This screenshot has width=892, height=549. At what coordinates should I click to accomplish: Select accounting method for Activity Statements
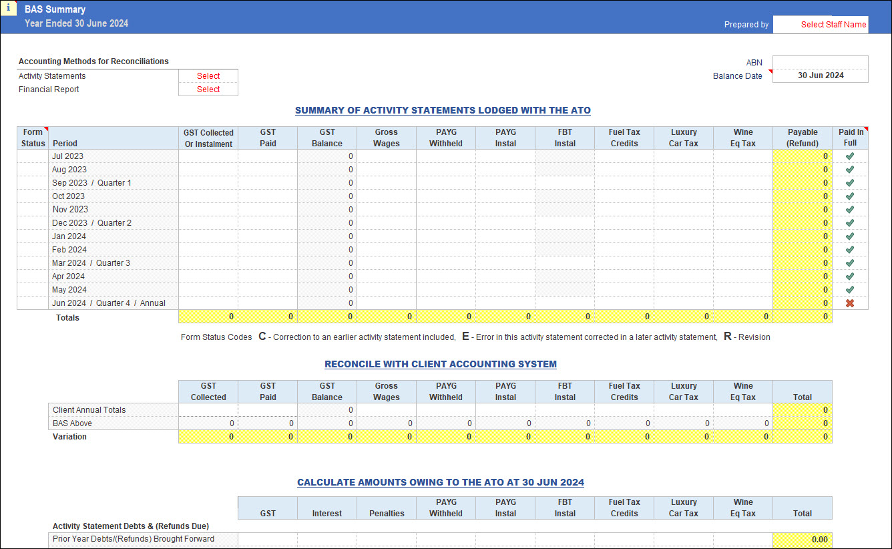[x=208, y=76]
